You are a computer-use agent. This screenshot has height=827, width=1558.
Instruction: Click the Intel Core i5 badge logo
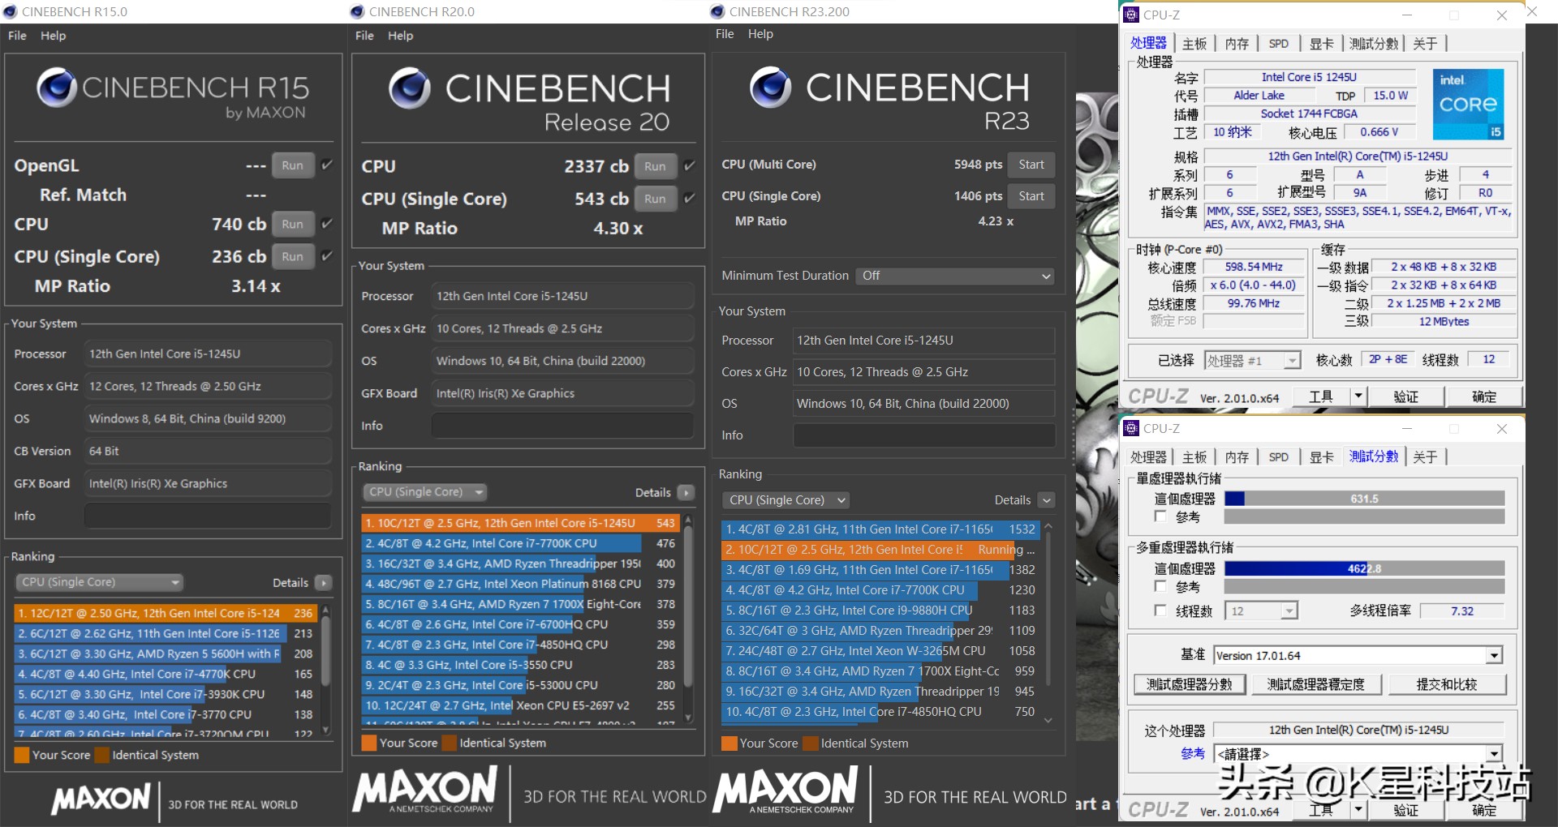click(1468, 104)
